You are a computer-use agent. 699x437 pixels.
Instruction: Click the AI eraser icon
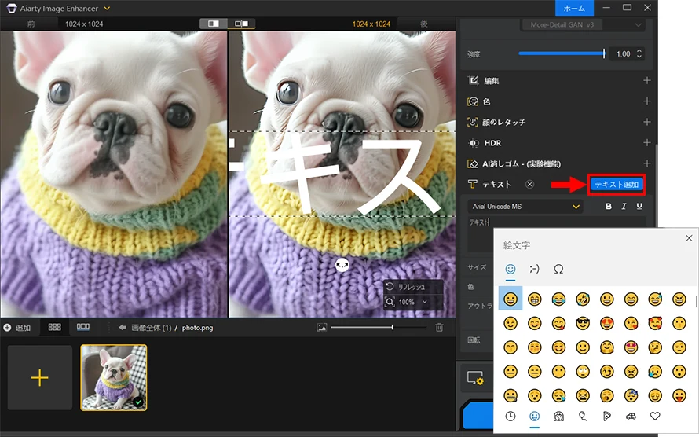[473, 163]
